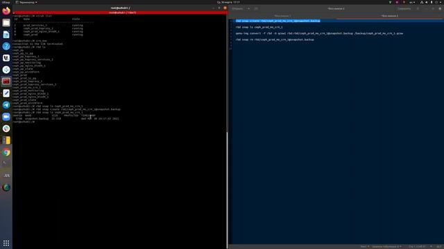Open the Help question-mark icon in the dock
The image size is (444, 249).
point(6,46)
